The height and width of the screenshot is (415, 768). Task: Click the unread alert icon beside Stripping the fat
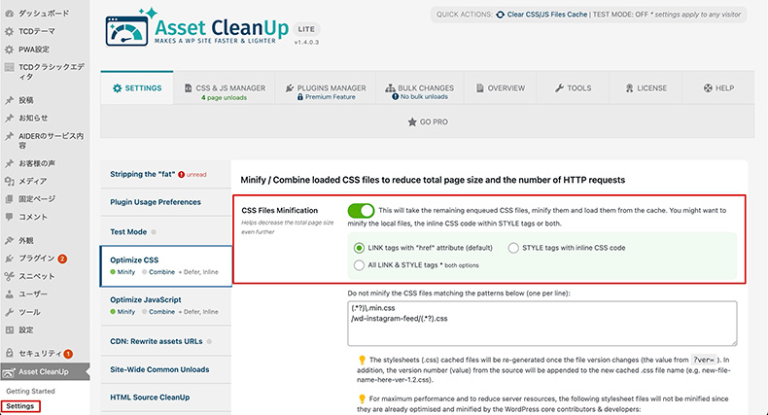click(x=181, y=175)
